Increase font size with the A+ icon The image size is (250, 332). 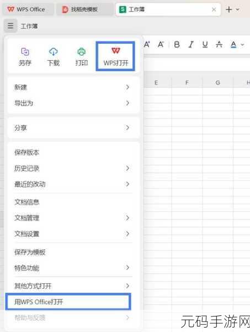(147, 44)
